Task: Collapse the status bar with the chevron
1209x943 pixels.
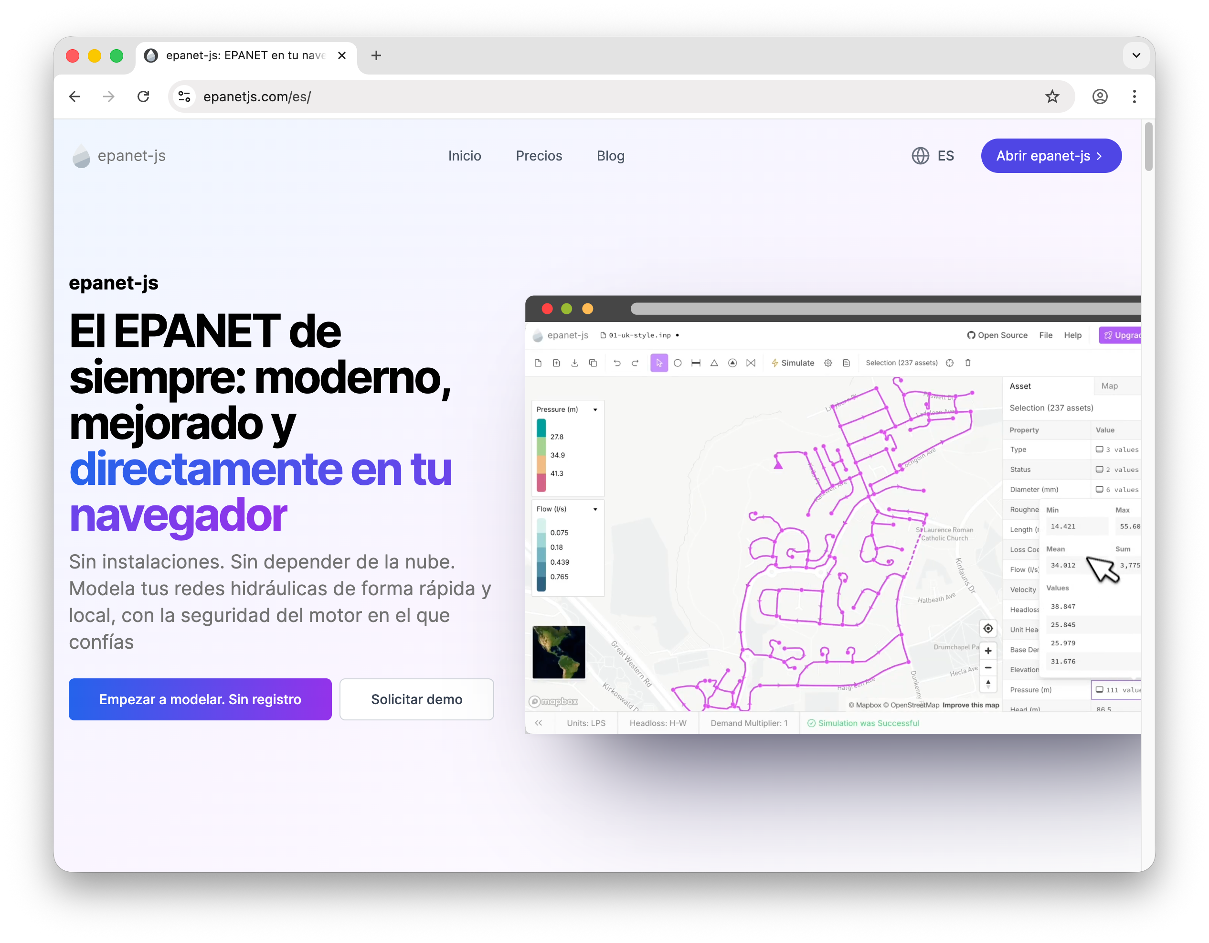Action: coord(539,723)
